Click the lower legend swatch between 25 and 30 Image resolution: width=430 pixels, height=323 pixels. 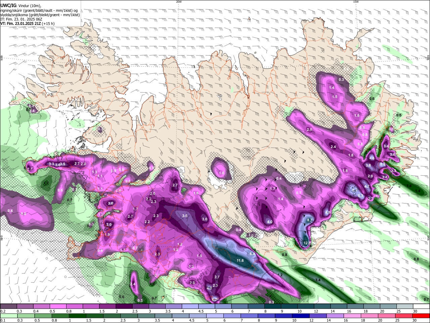tap(404, 316)
